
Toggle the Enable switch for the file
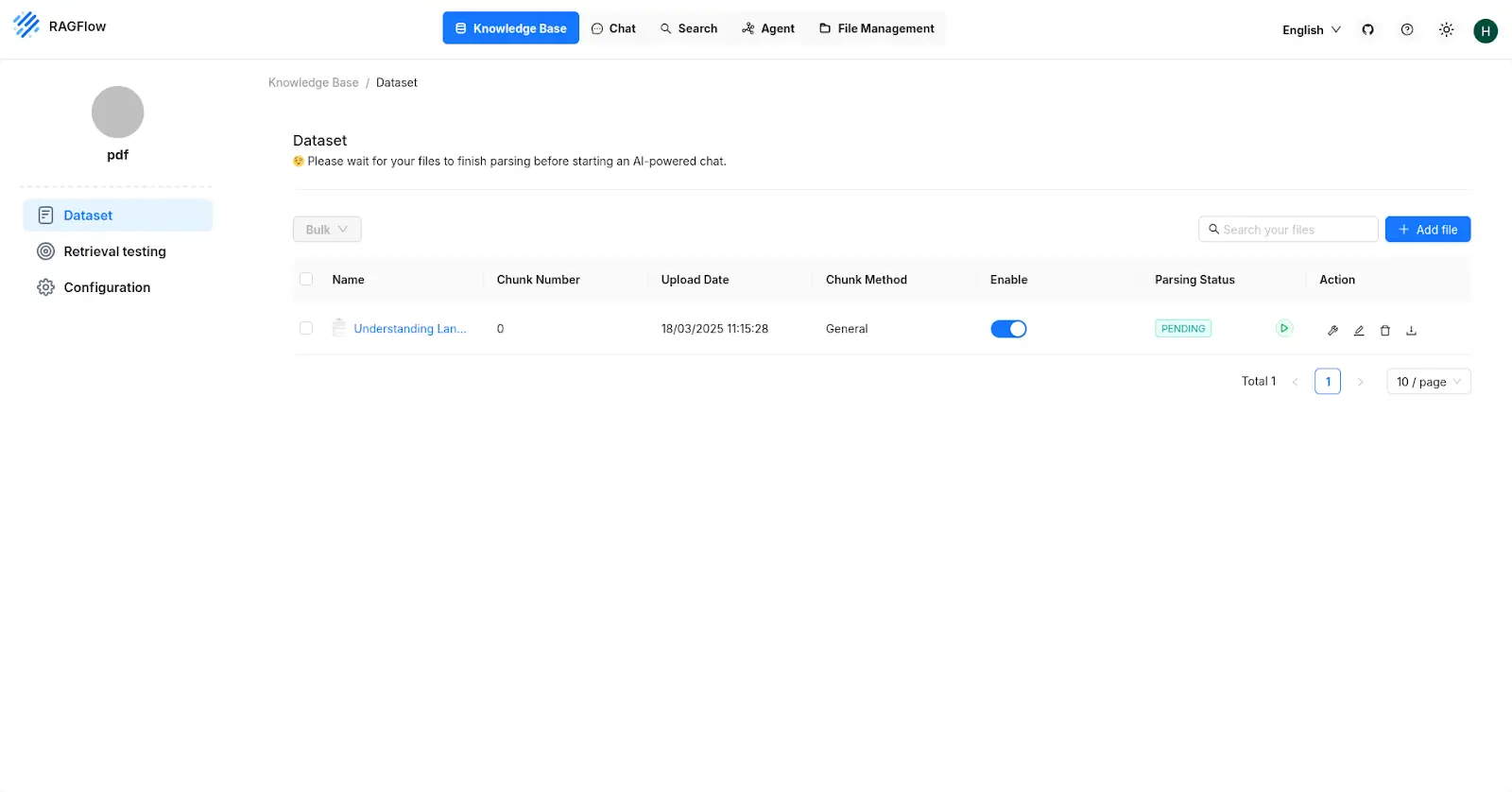1008,329
